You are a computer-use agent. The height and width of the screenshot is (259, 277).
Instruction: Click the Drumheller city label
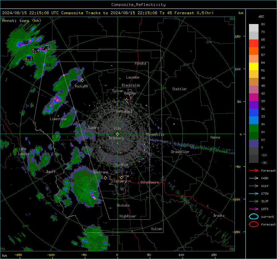(x=180, y=152)
